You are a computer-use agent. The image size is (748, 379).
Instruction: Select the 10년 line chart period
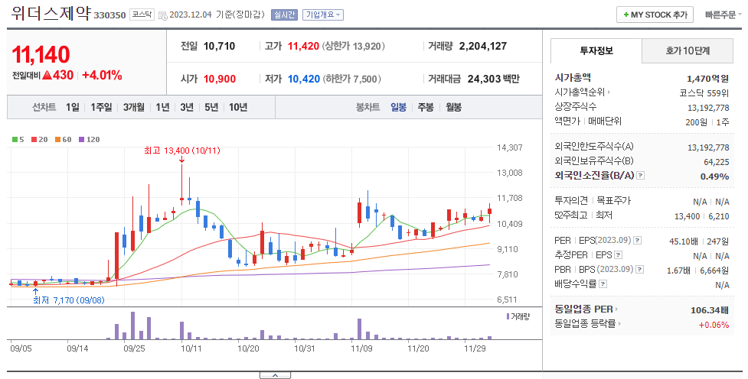[x=237, y=107]
